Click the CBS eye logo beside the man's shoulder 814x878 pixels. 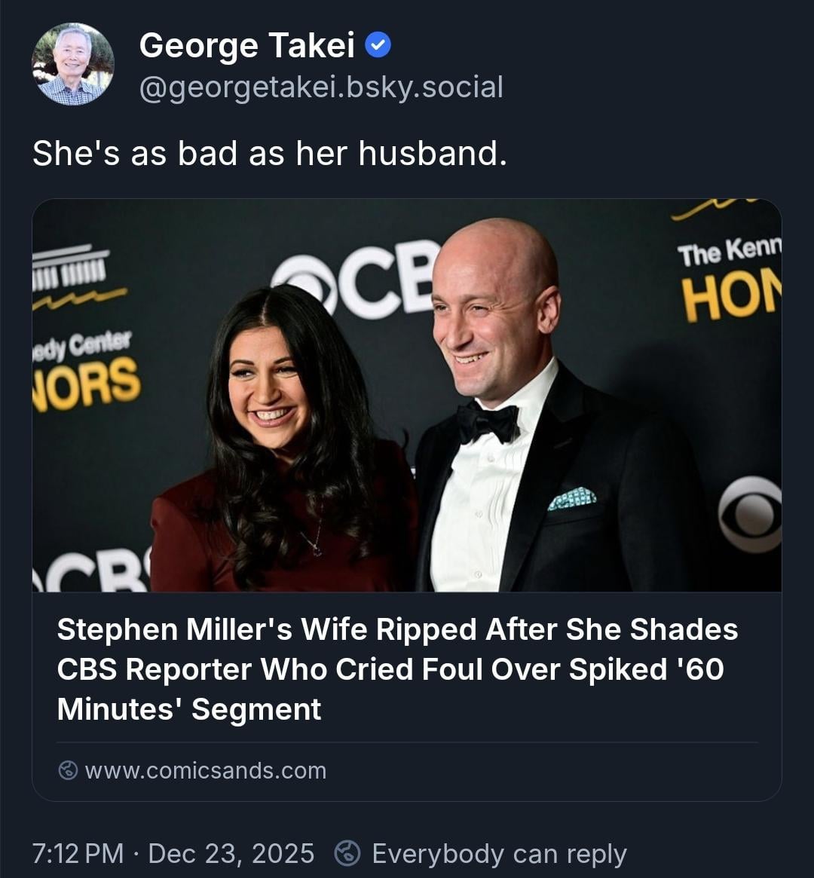pos(749,515)
